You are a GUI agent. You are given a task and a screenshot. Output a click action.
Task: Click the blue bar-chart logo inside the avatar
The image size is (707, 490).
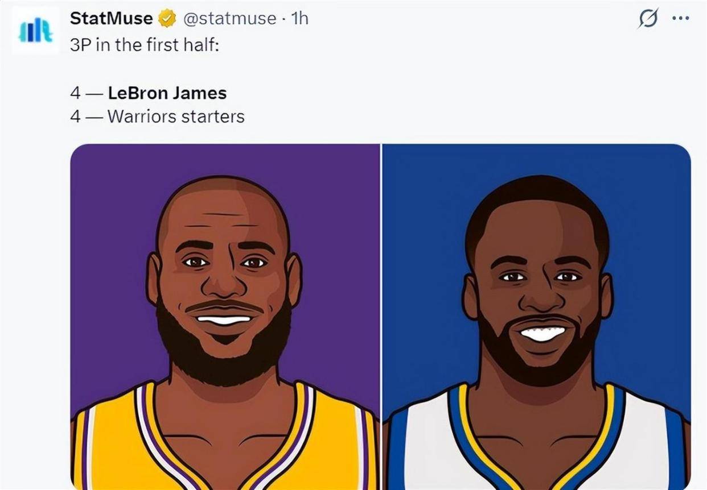point(35,32)
